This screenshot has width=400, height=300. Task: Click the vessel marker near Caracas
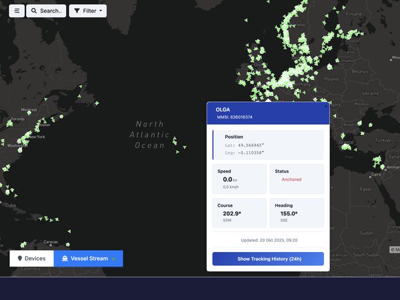pyautogui.click(x=67, y=245)
